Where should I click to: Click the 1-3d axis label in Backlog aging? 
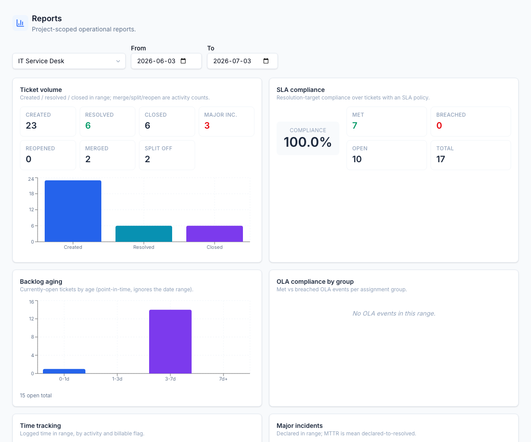[x=117, y=379]
